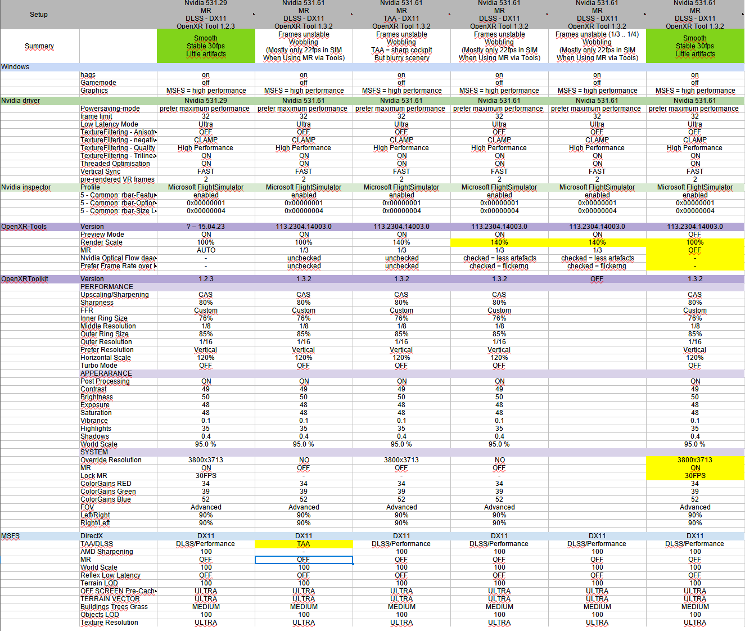Image resolution: width=745 pixels, height=631 pixels.
Task: Select the "OpenXRToolkit" section label
Action: click(25, 279)
